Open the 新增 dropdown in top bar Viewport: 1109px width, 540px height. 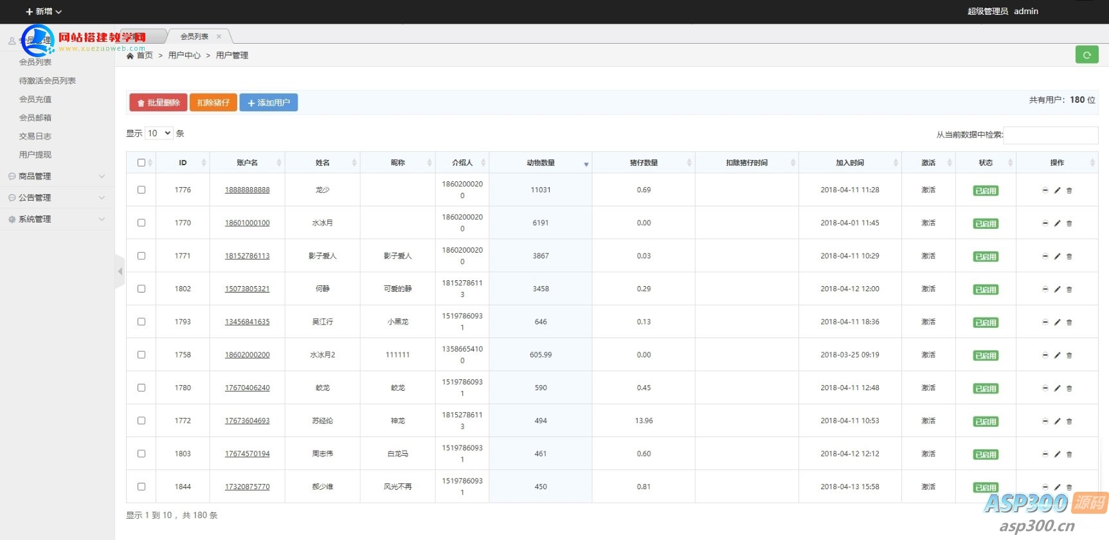(43, 12)
